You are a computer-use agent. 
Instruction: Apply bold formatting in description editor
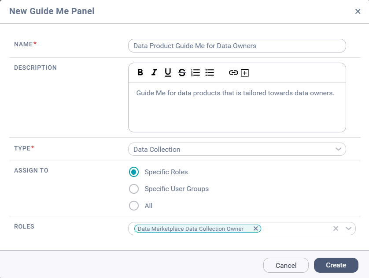point(140,72)
